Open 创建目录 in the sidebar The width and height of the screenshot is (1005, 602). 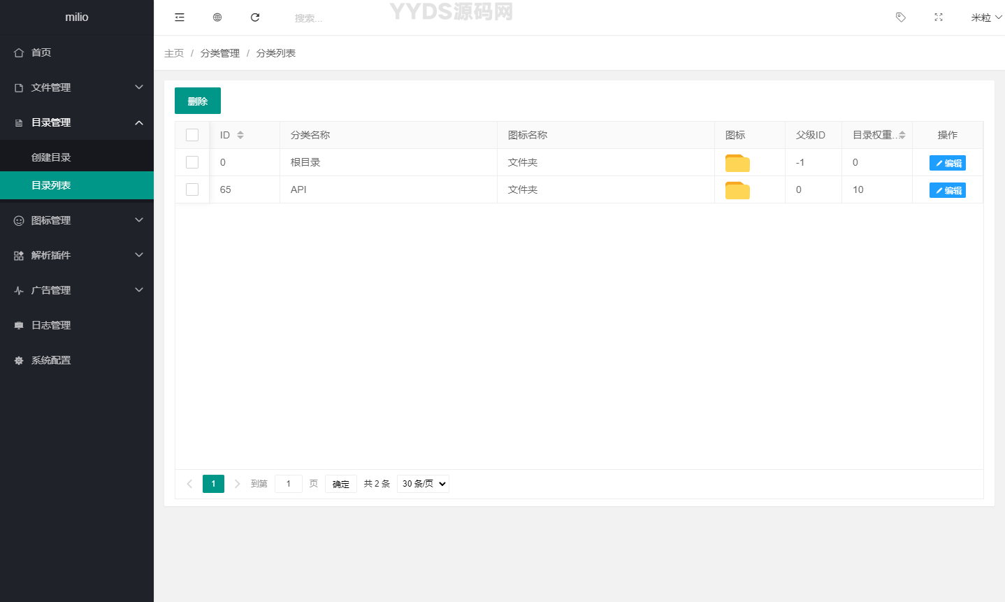pos(51,157)
